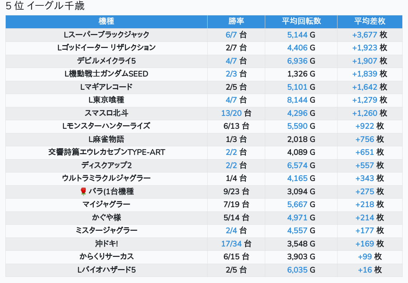
Task: Click the 6/13 台 win rate
Action: tap(236, 126)
